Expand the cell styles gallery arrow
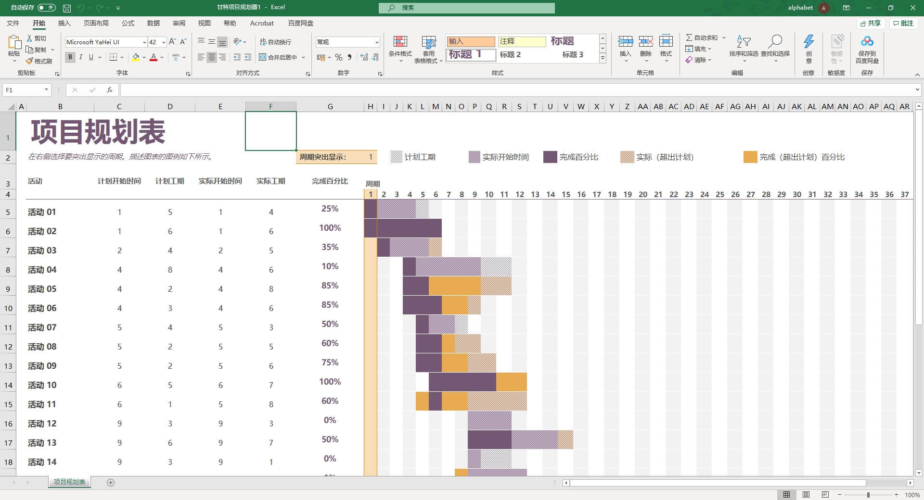Screen dimensions: 924x500 point(603,59)
